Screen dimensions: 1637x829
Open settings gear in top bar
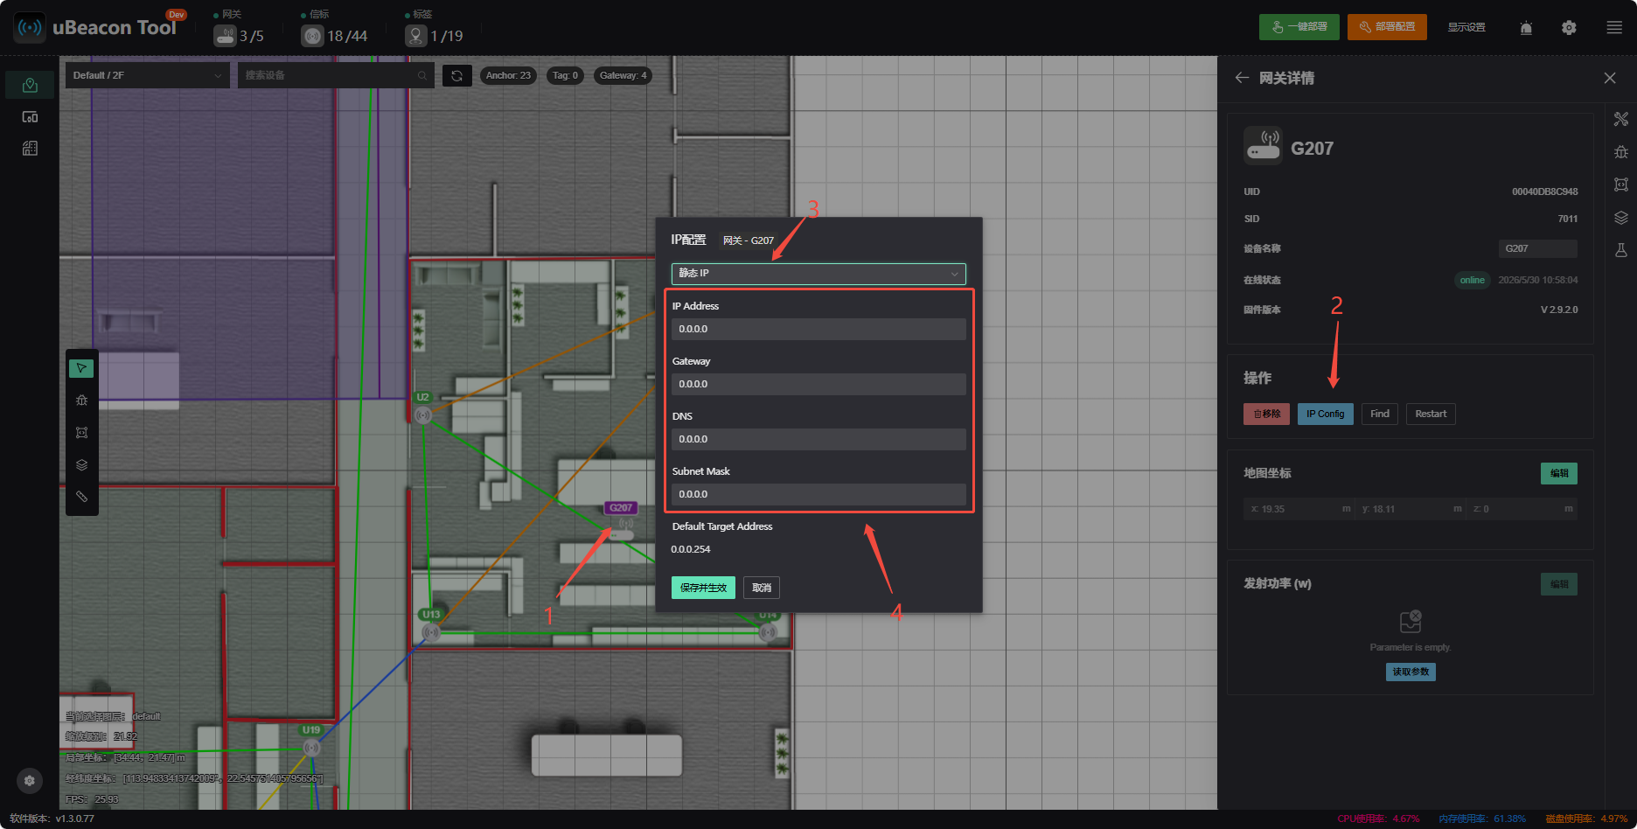pyautogui.click(x=1569, y=28)
